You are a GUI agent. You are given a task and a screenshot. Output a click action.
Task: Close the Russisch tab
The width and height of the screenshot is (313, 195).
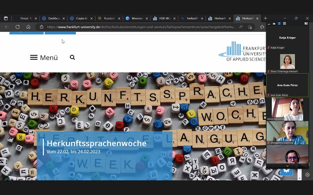(x=119, y=18)
